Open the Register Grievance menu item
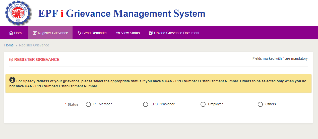Screen dimensions: 318x139 (x=50, y=33)
